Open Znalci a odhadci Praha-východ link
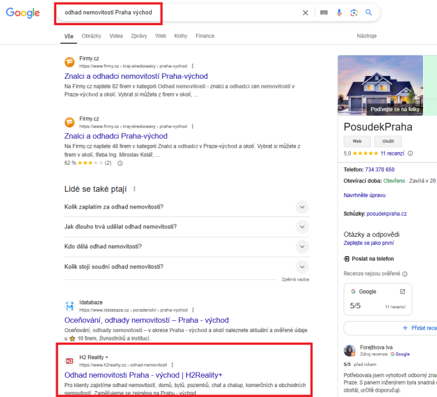This screenshot has height=397, width=437. coord(116,136)
